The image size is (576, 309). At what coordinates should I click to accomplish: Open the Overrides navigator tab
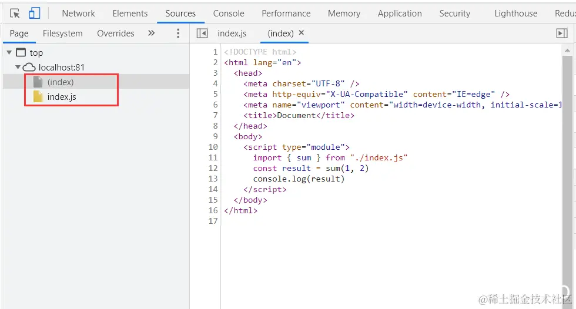point(116,33)
